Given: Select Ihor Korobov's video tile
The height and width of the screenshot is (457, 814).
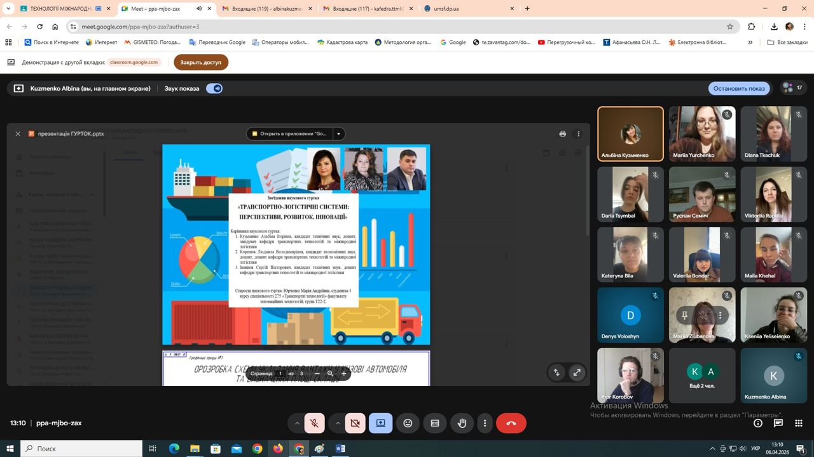Looking at the screenshot, I should tap(630, 376).
